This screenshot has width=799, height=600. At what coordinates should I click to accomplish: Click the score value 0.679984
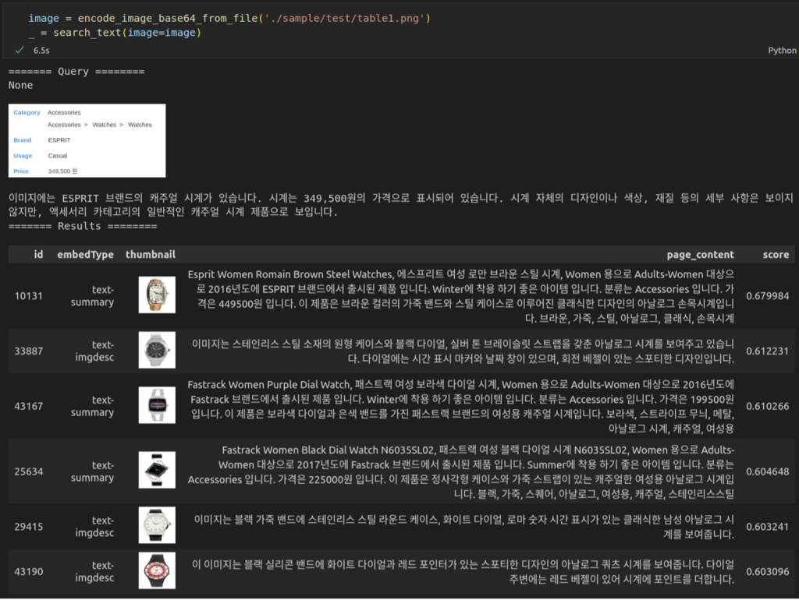point(768,296)
